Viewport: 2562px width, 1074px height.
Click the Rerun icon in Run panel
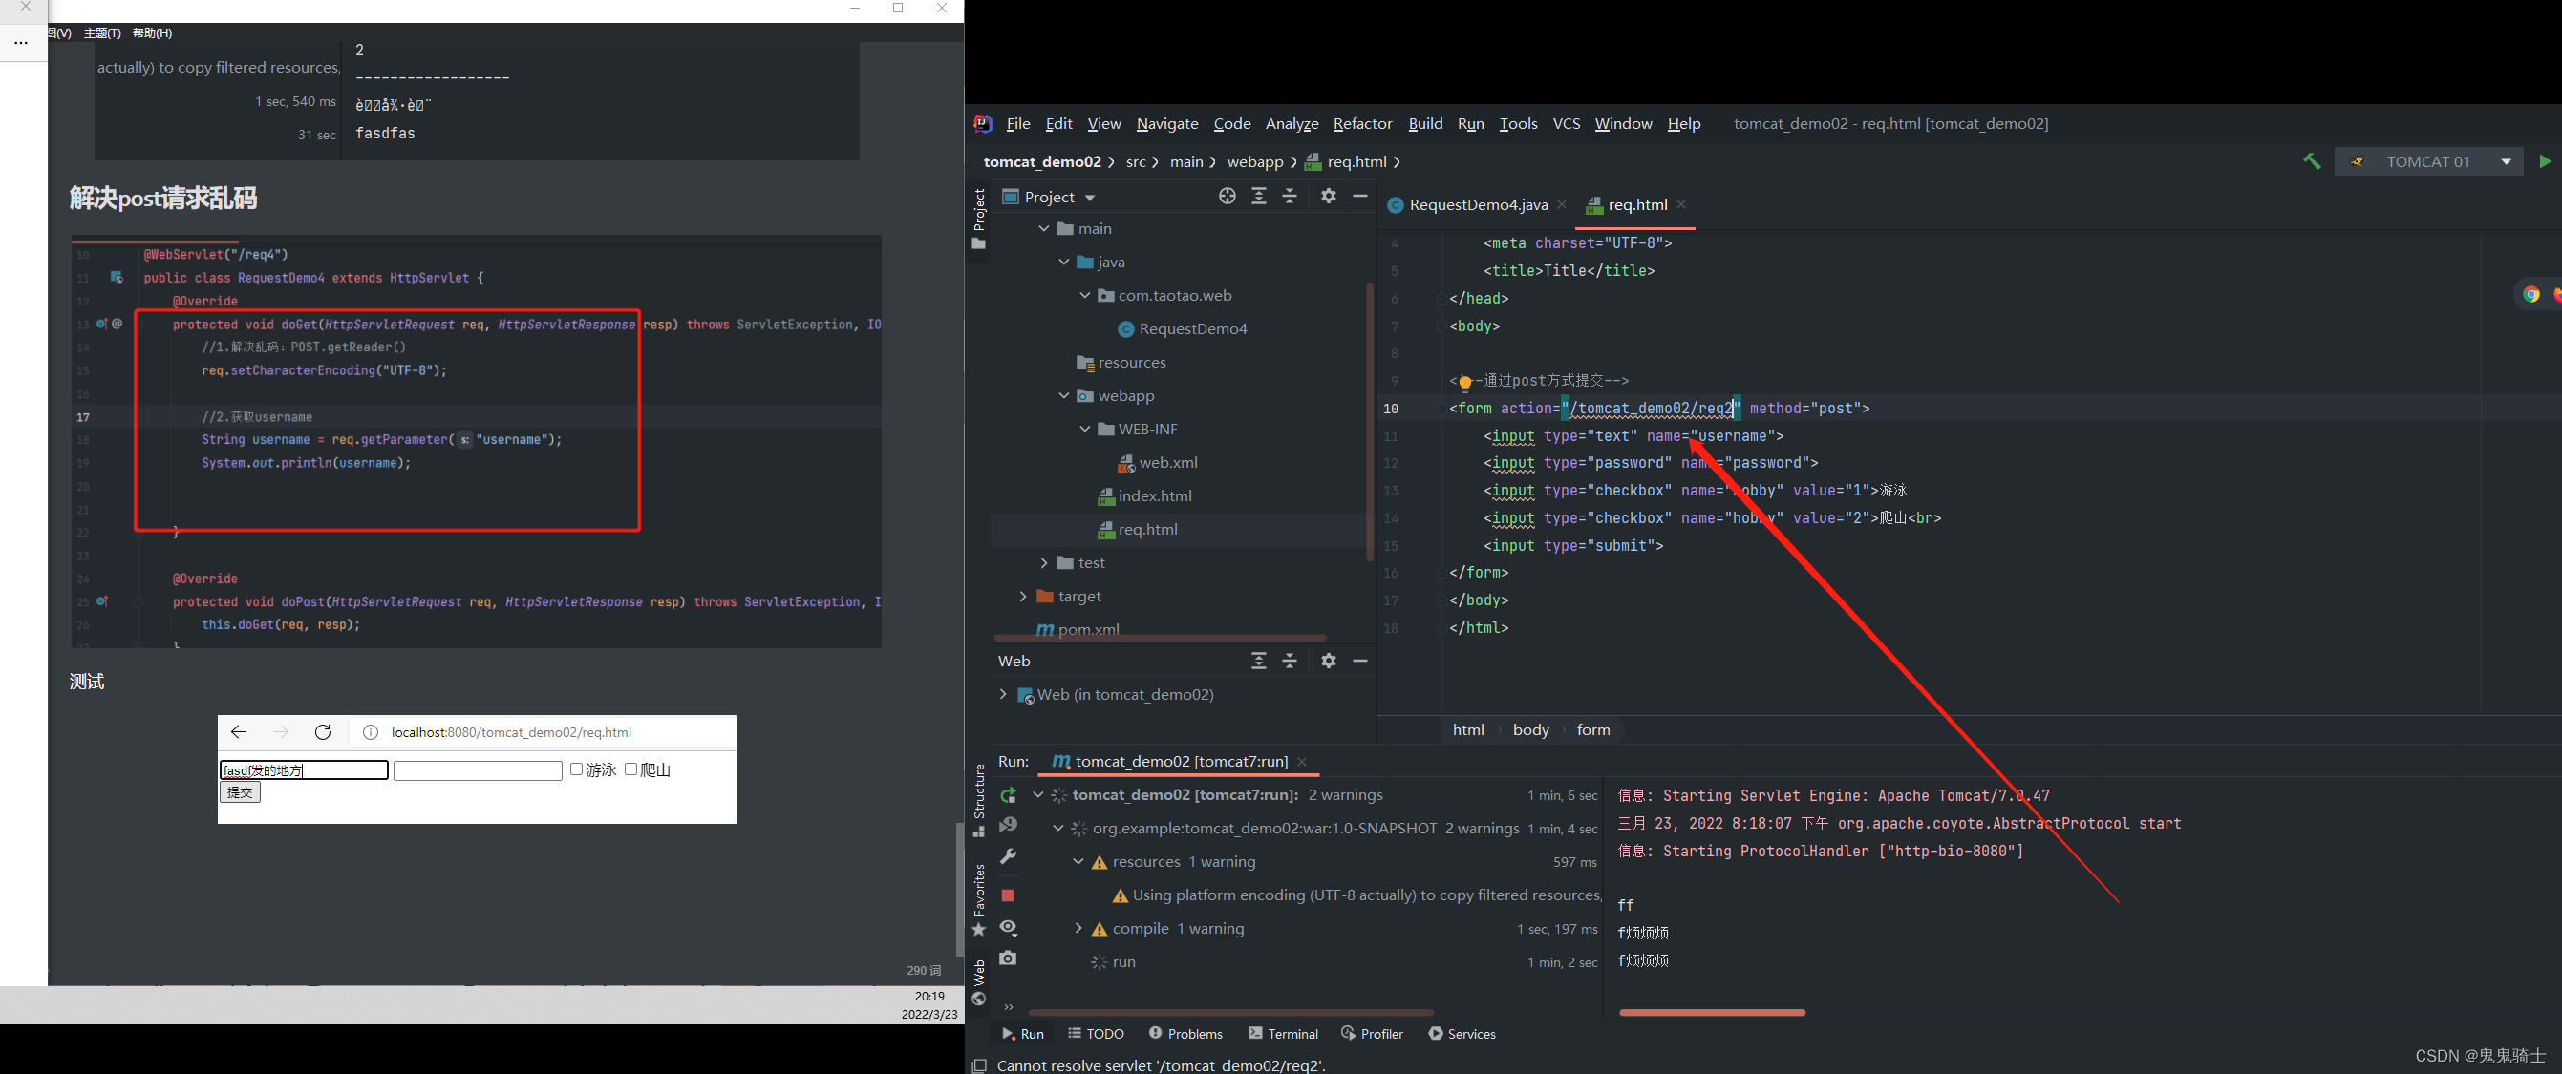(x=1009, y=795)
